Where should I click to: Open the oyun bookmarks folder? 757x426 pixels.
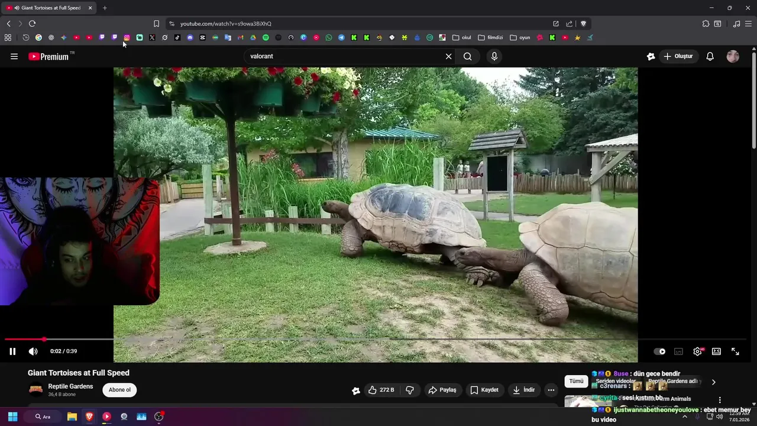(520, 37)
